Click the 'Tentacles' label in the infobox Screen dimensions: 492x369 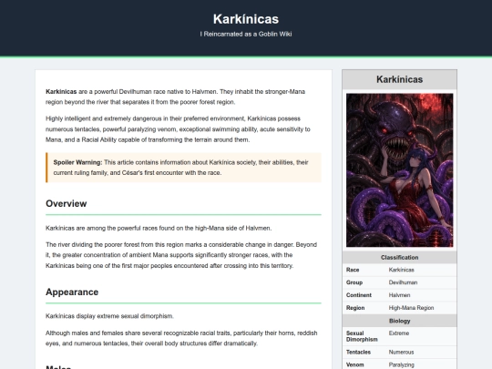point(358,352)
